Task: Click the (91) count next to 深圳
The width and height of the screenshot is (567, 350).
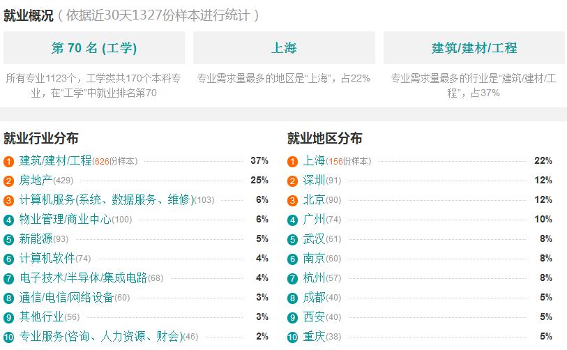Action: click(x=333, y=181)
